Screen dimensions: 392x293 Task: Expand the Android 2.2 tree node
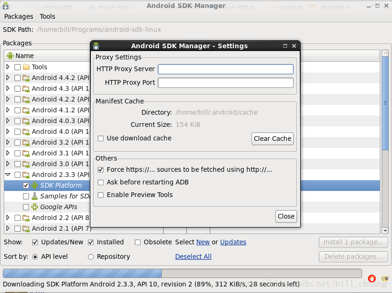(8, 217)
